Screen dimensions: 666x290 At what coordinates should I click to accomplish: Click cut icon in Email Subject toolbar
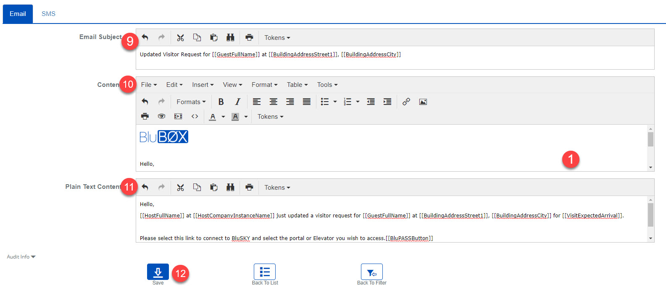[x=180, y=38]
